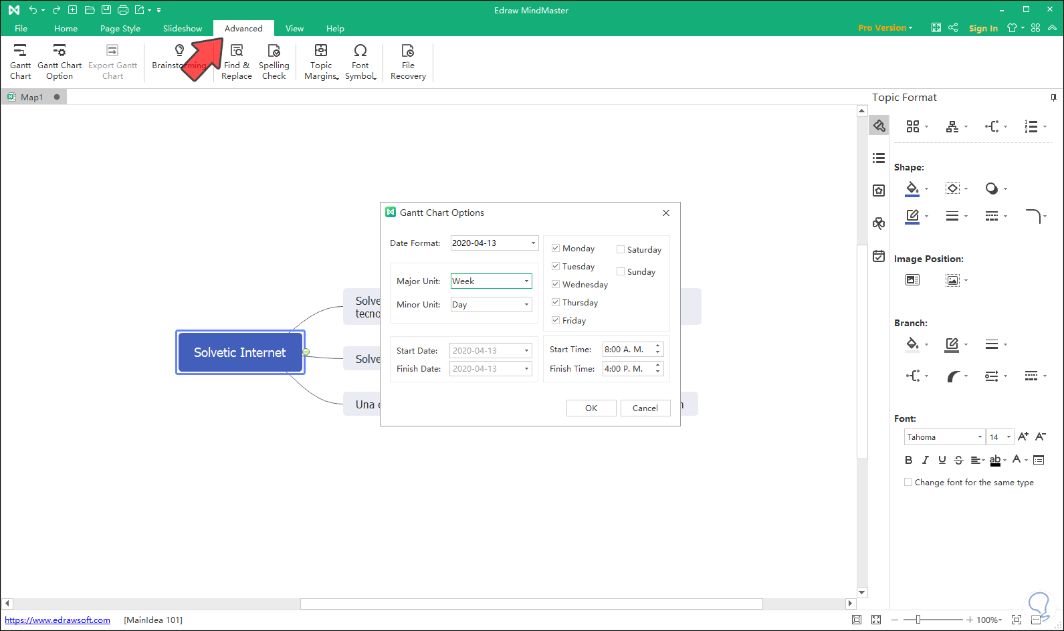The height and width of the screenshot is (631, 1064).
Task: Switch to the Page Style tab
Action: point(120,28)
